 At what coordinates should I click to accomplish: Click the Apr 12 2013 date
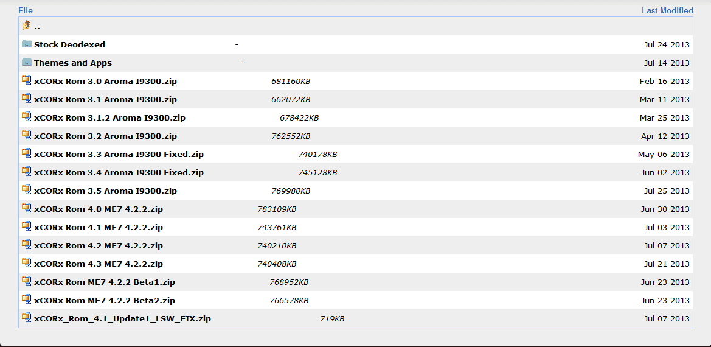pos(665,136)
